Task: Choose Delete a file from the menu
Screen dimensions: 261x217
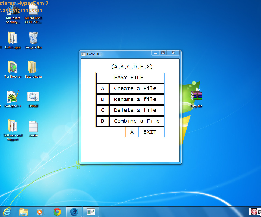Action: pos(137,110)
